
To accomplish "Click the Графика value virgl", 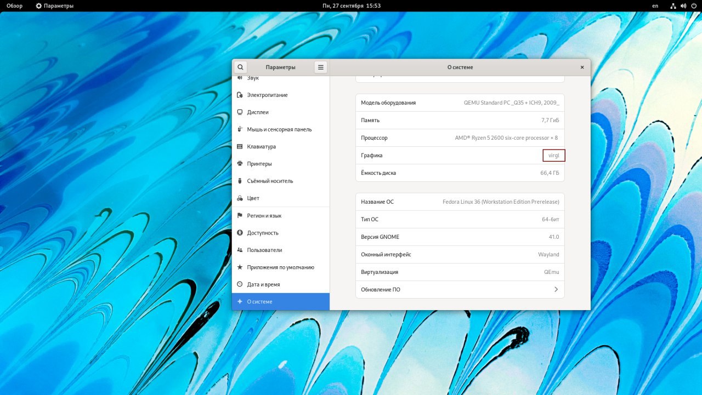I will coord(554,156).
